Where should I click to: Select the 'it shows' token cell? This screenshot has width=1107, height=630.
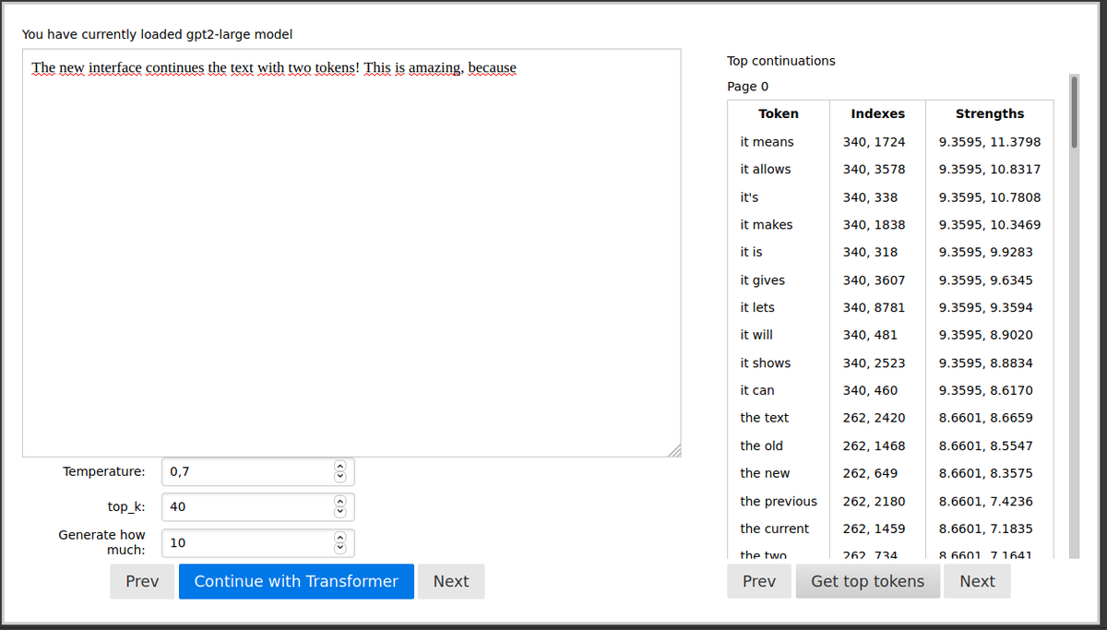[x=779, y=363]
